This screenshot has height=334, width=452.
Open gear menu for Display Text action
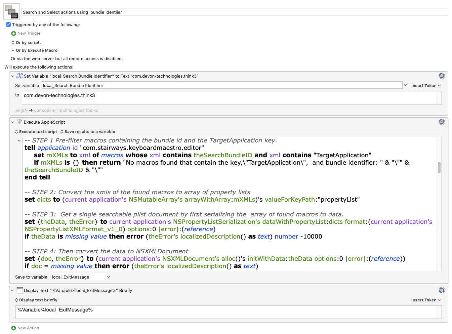point(442,290)
